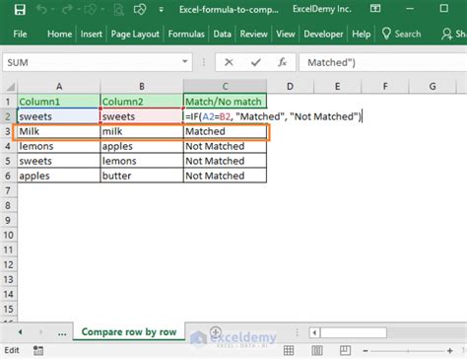Viewport: 467px width, 359px height.
Task: Click the formula text in cell C2
Action: pyautogui.click(x=273, y=116)
